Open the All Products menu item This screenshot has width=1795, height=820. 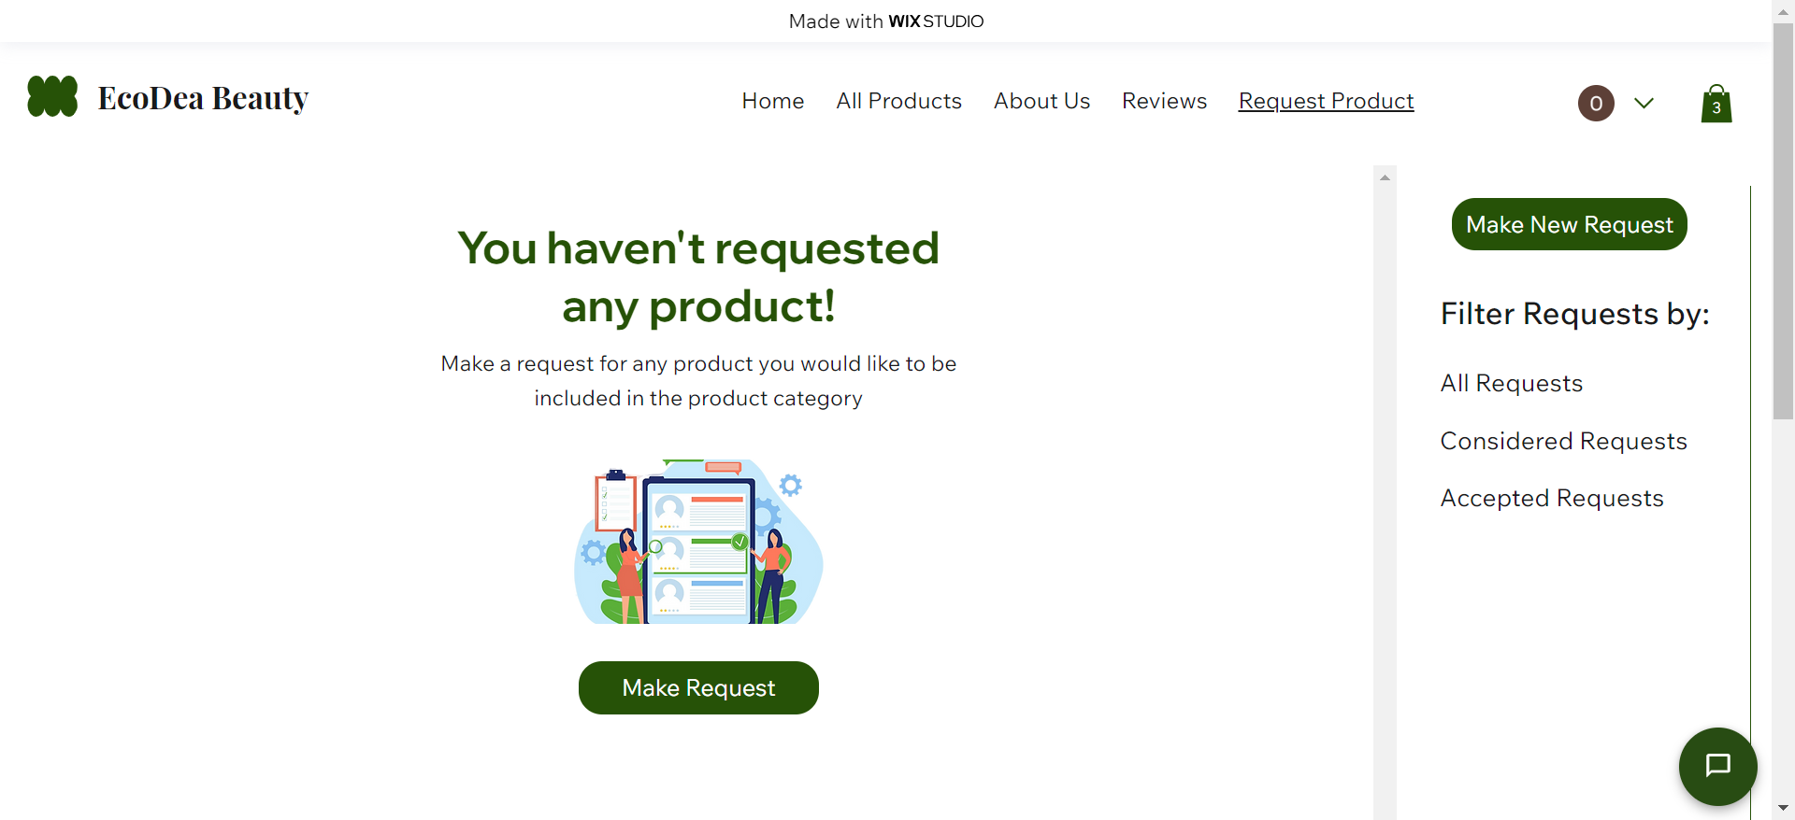point(898,101)
